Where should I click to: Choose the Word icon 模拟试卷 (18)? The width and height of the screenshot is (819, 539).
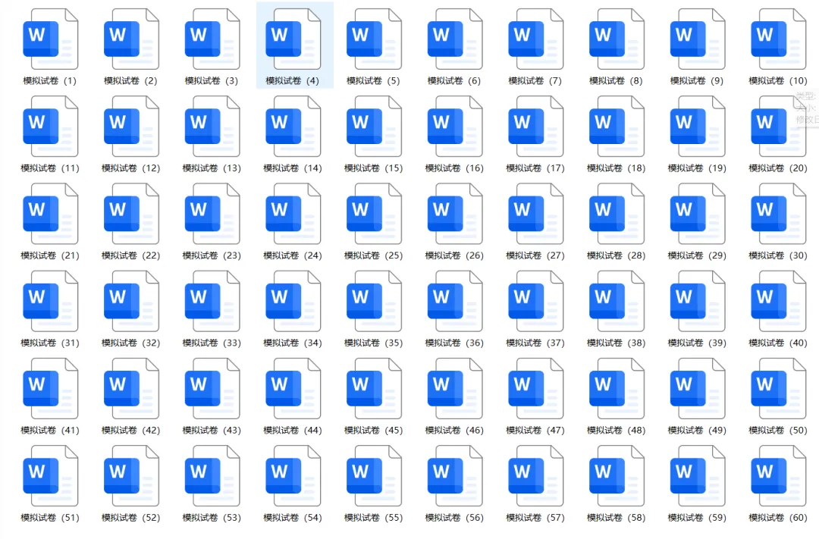coord(617,127)
